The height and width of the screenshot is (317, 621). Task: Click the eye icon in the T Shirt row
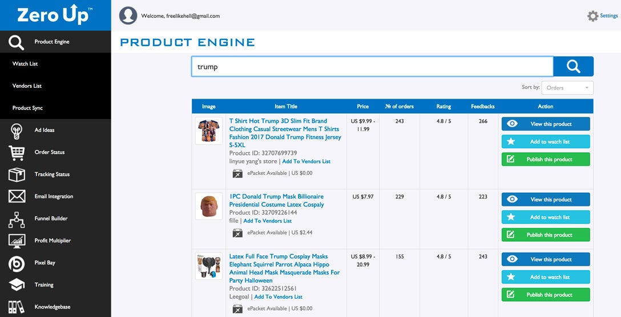512,124
